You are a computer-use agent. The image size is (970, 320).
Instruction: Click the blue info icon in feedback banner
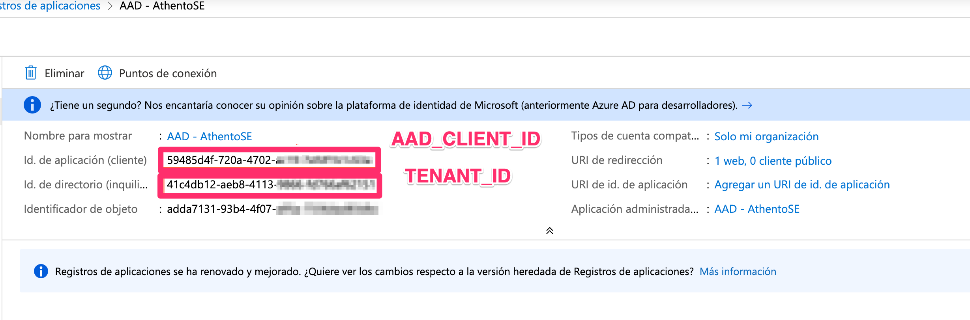32,105
